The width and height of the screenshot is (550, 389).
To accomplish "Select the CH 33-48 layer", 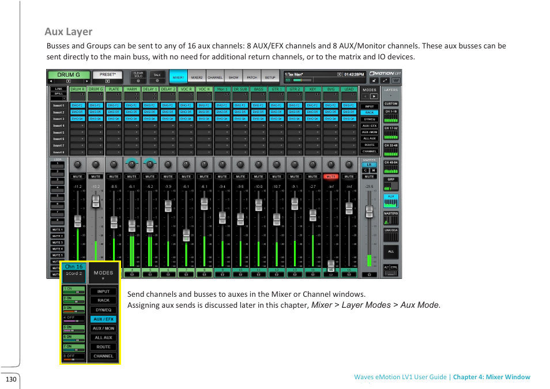I will click(x=391, y=150).
